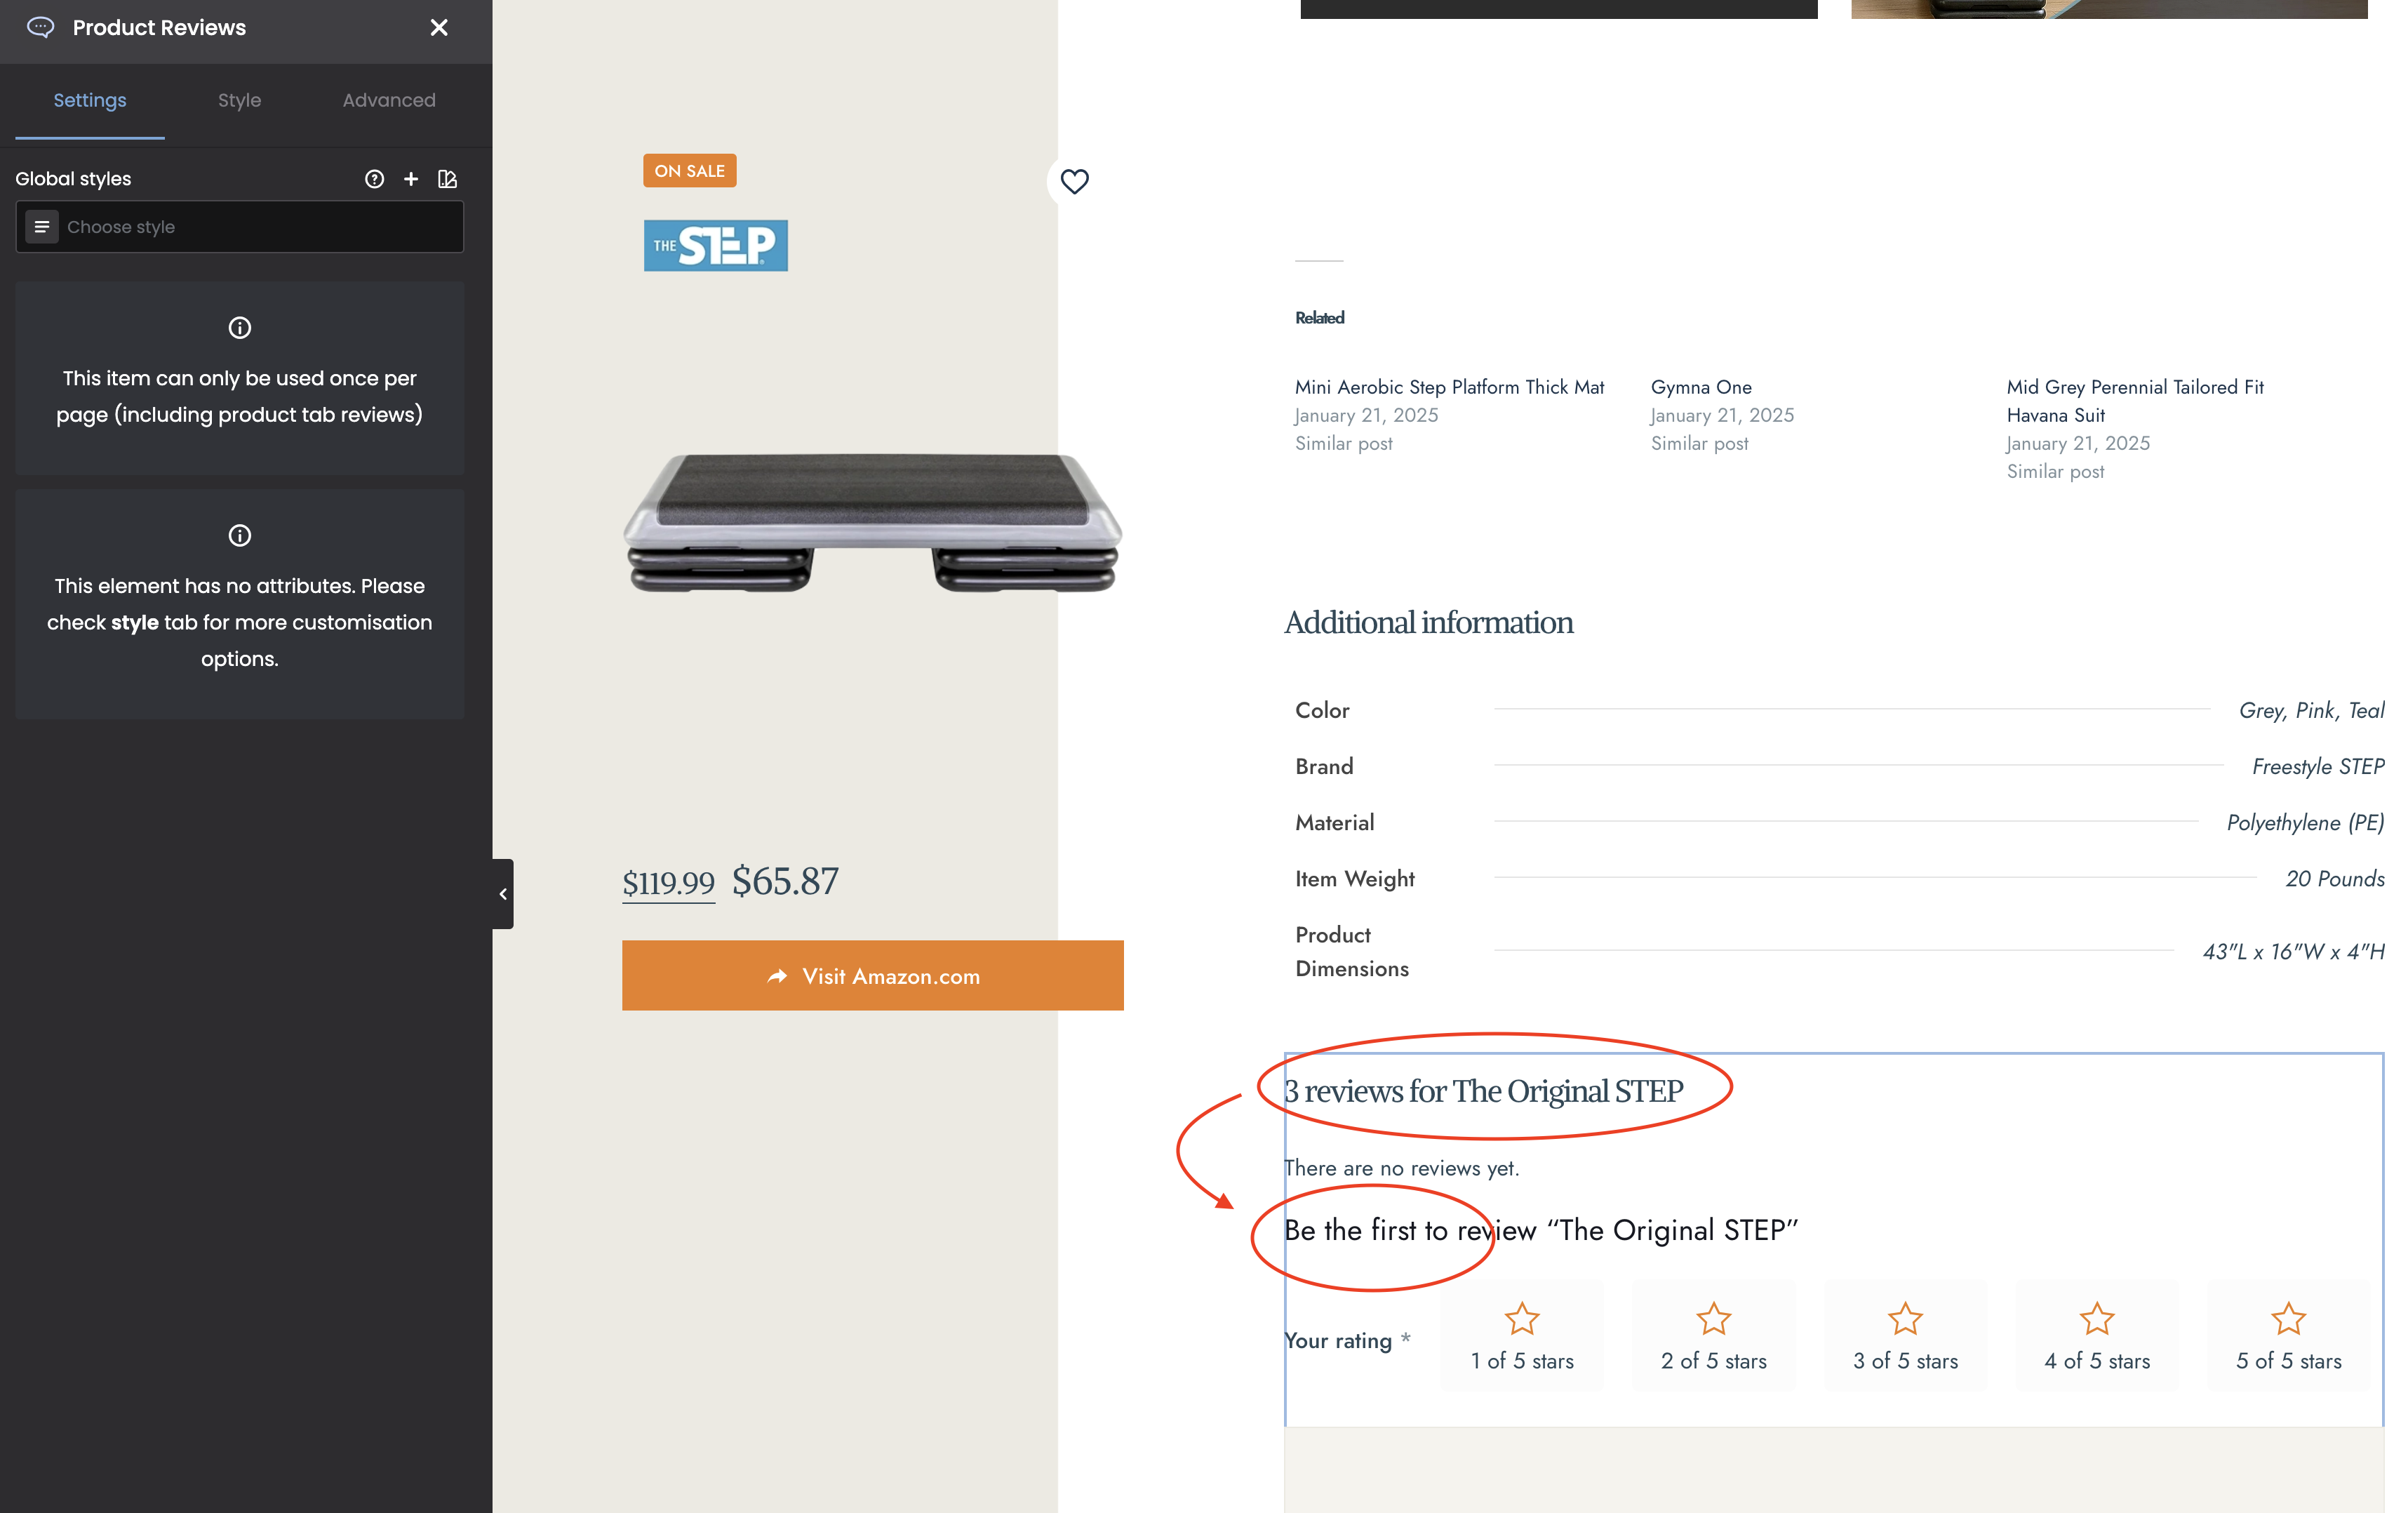Switch to the Advanced tab
Viewport: 2408px width, 1513px height.
(x=389, y=101)
